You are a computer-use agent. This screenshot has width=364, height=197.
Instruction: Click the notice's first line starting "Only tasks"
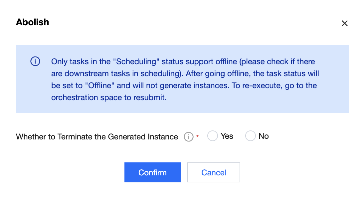[x=183, y=62]
